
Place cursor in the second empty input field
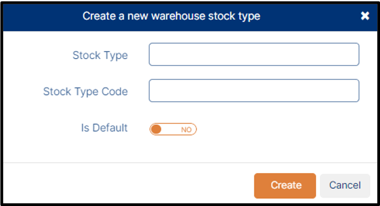[254, 91]
